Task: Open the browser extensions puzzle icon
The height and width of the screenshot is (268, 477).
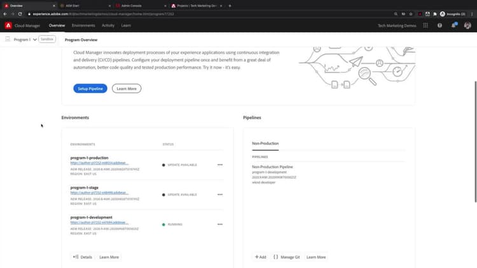Action: [x=435, y=14]
